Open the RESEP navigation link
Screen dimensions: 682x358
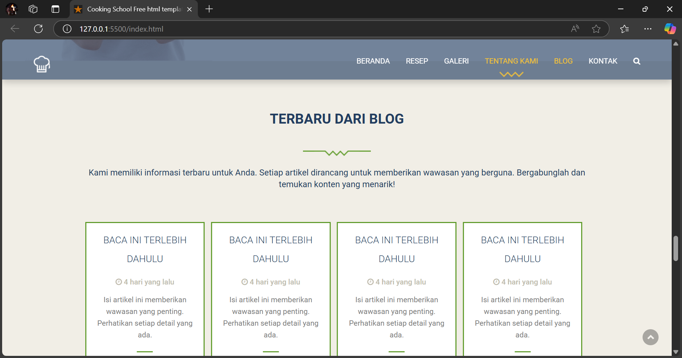point(417,61)
